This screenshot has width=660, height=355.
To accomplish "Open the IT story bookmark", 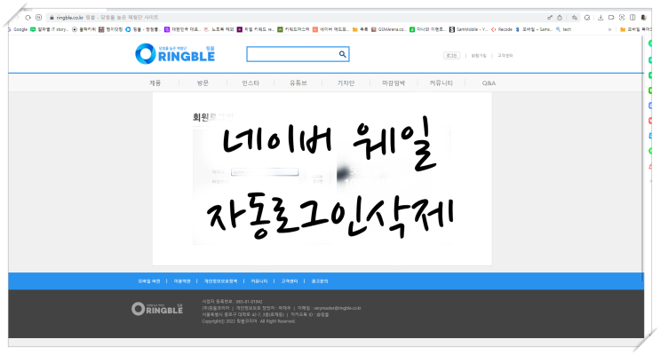I will 49,29.
